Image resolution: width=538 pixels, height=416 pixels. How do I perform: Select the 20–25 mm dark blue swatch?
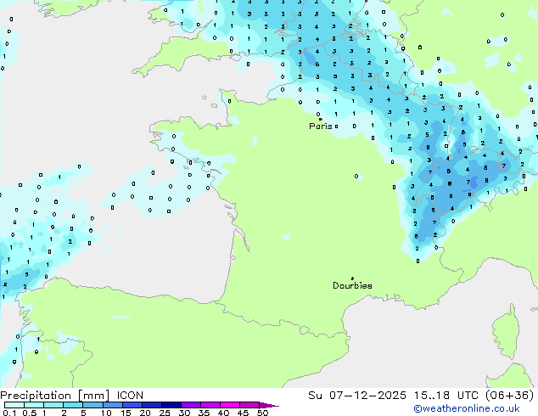point(152,405)
